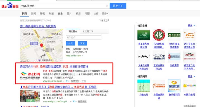
Task: Click the 澳仕玛 logo image
Action: (30, 76)
